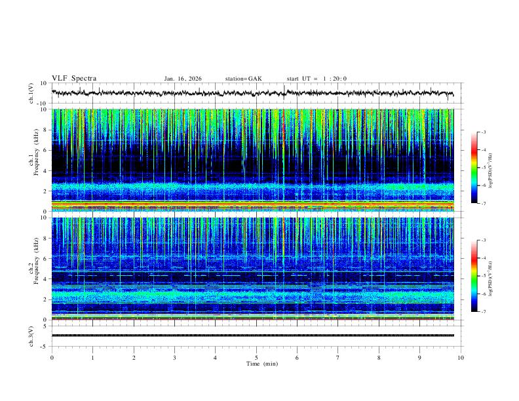Click the "8" tick on the Time axis
Image resolution: width=519 pixels, height=401 pixels.
379,358
